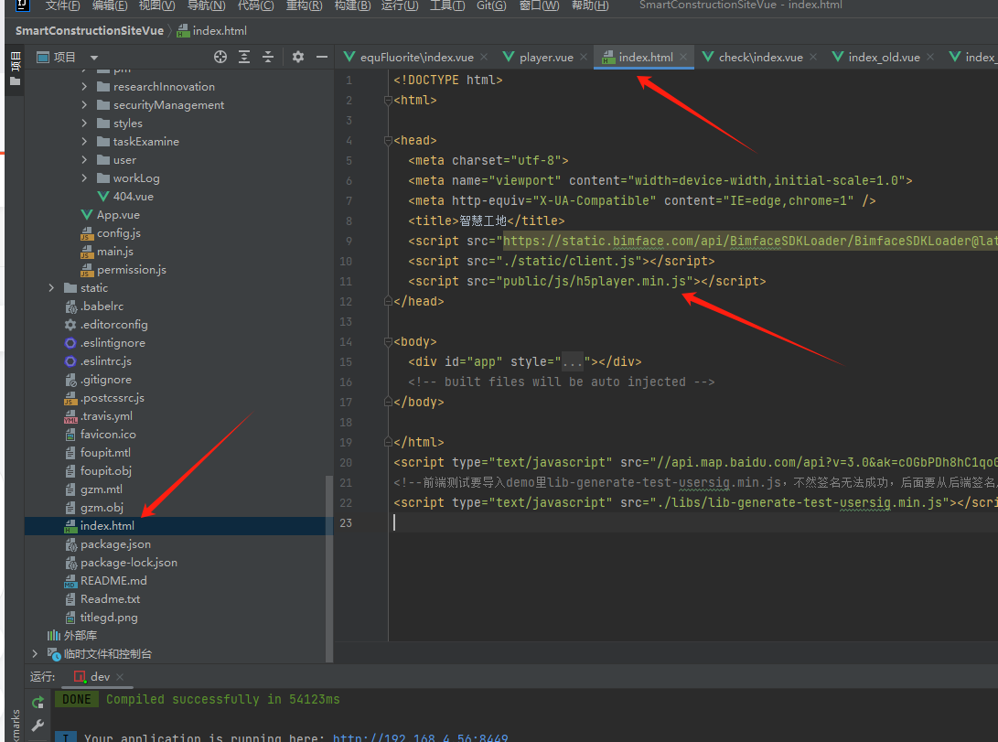Screen dimensions: 998x742
Task: Click the .editorconfig gear file icon
Action: click(x=70, y=325)
